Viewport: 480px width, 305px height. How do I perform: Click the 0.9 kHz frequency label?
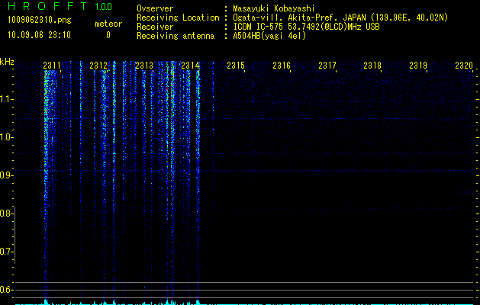[5, 175]
